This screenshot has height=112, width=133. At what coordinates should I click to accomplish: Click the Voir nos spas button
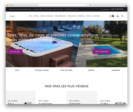point(15,52)
